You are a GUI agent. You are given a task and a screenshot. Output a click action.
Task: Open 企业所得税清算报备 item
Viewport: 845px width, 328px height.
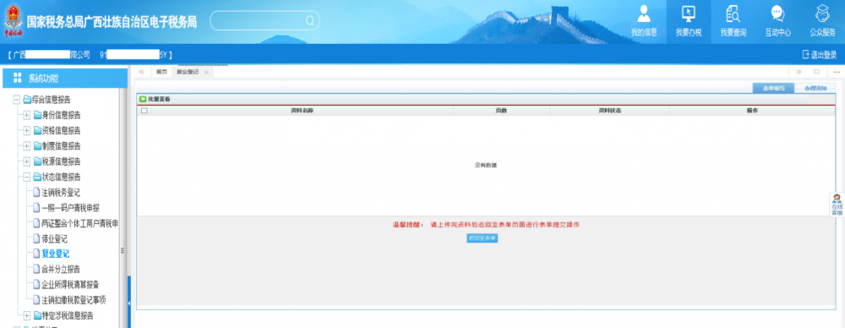click(x=71, y=284)
